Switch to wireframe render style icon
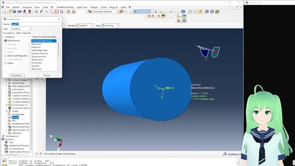 coord(190,12)
